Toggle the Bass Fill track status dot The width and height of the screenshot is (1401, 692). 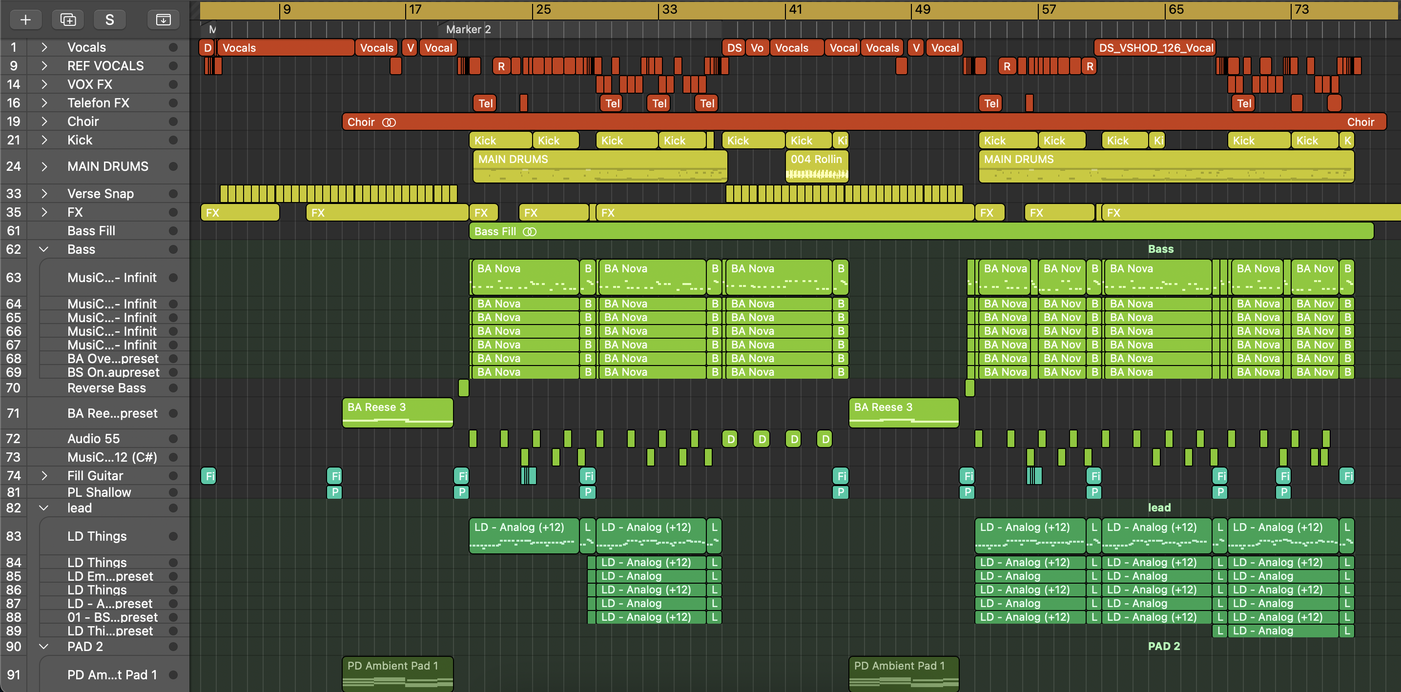click(x=173, y=231)
